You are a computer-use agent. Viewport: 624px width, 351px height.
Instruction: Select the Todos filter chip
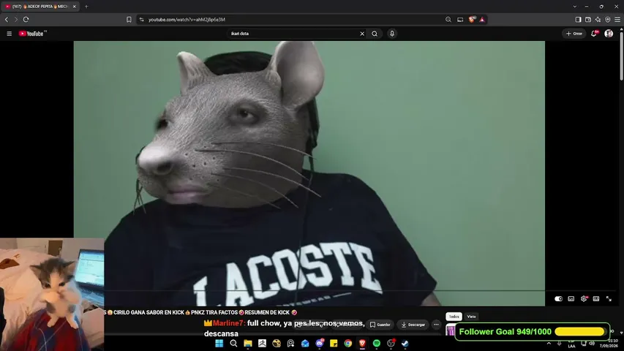point(454,317)
